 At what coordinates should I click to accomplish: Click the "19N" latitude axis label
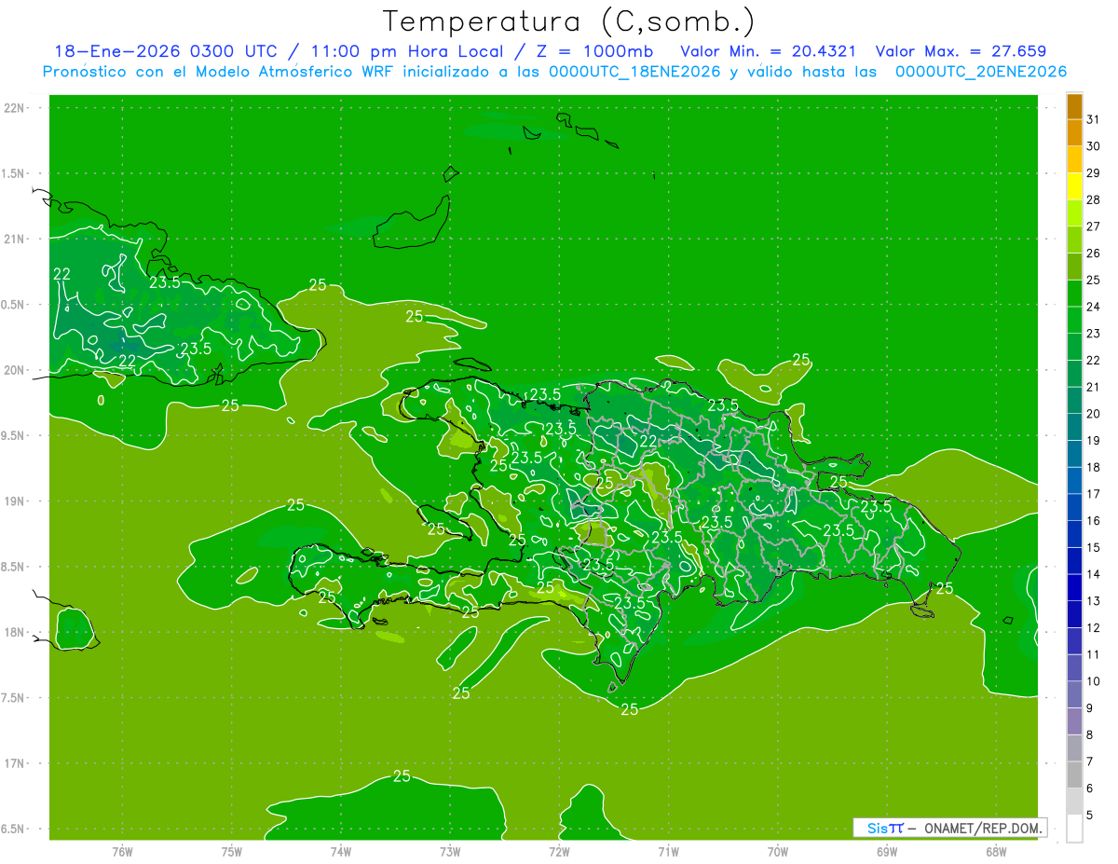click(x=15, y=501)
